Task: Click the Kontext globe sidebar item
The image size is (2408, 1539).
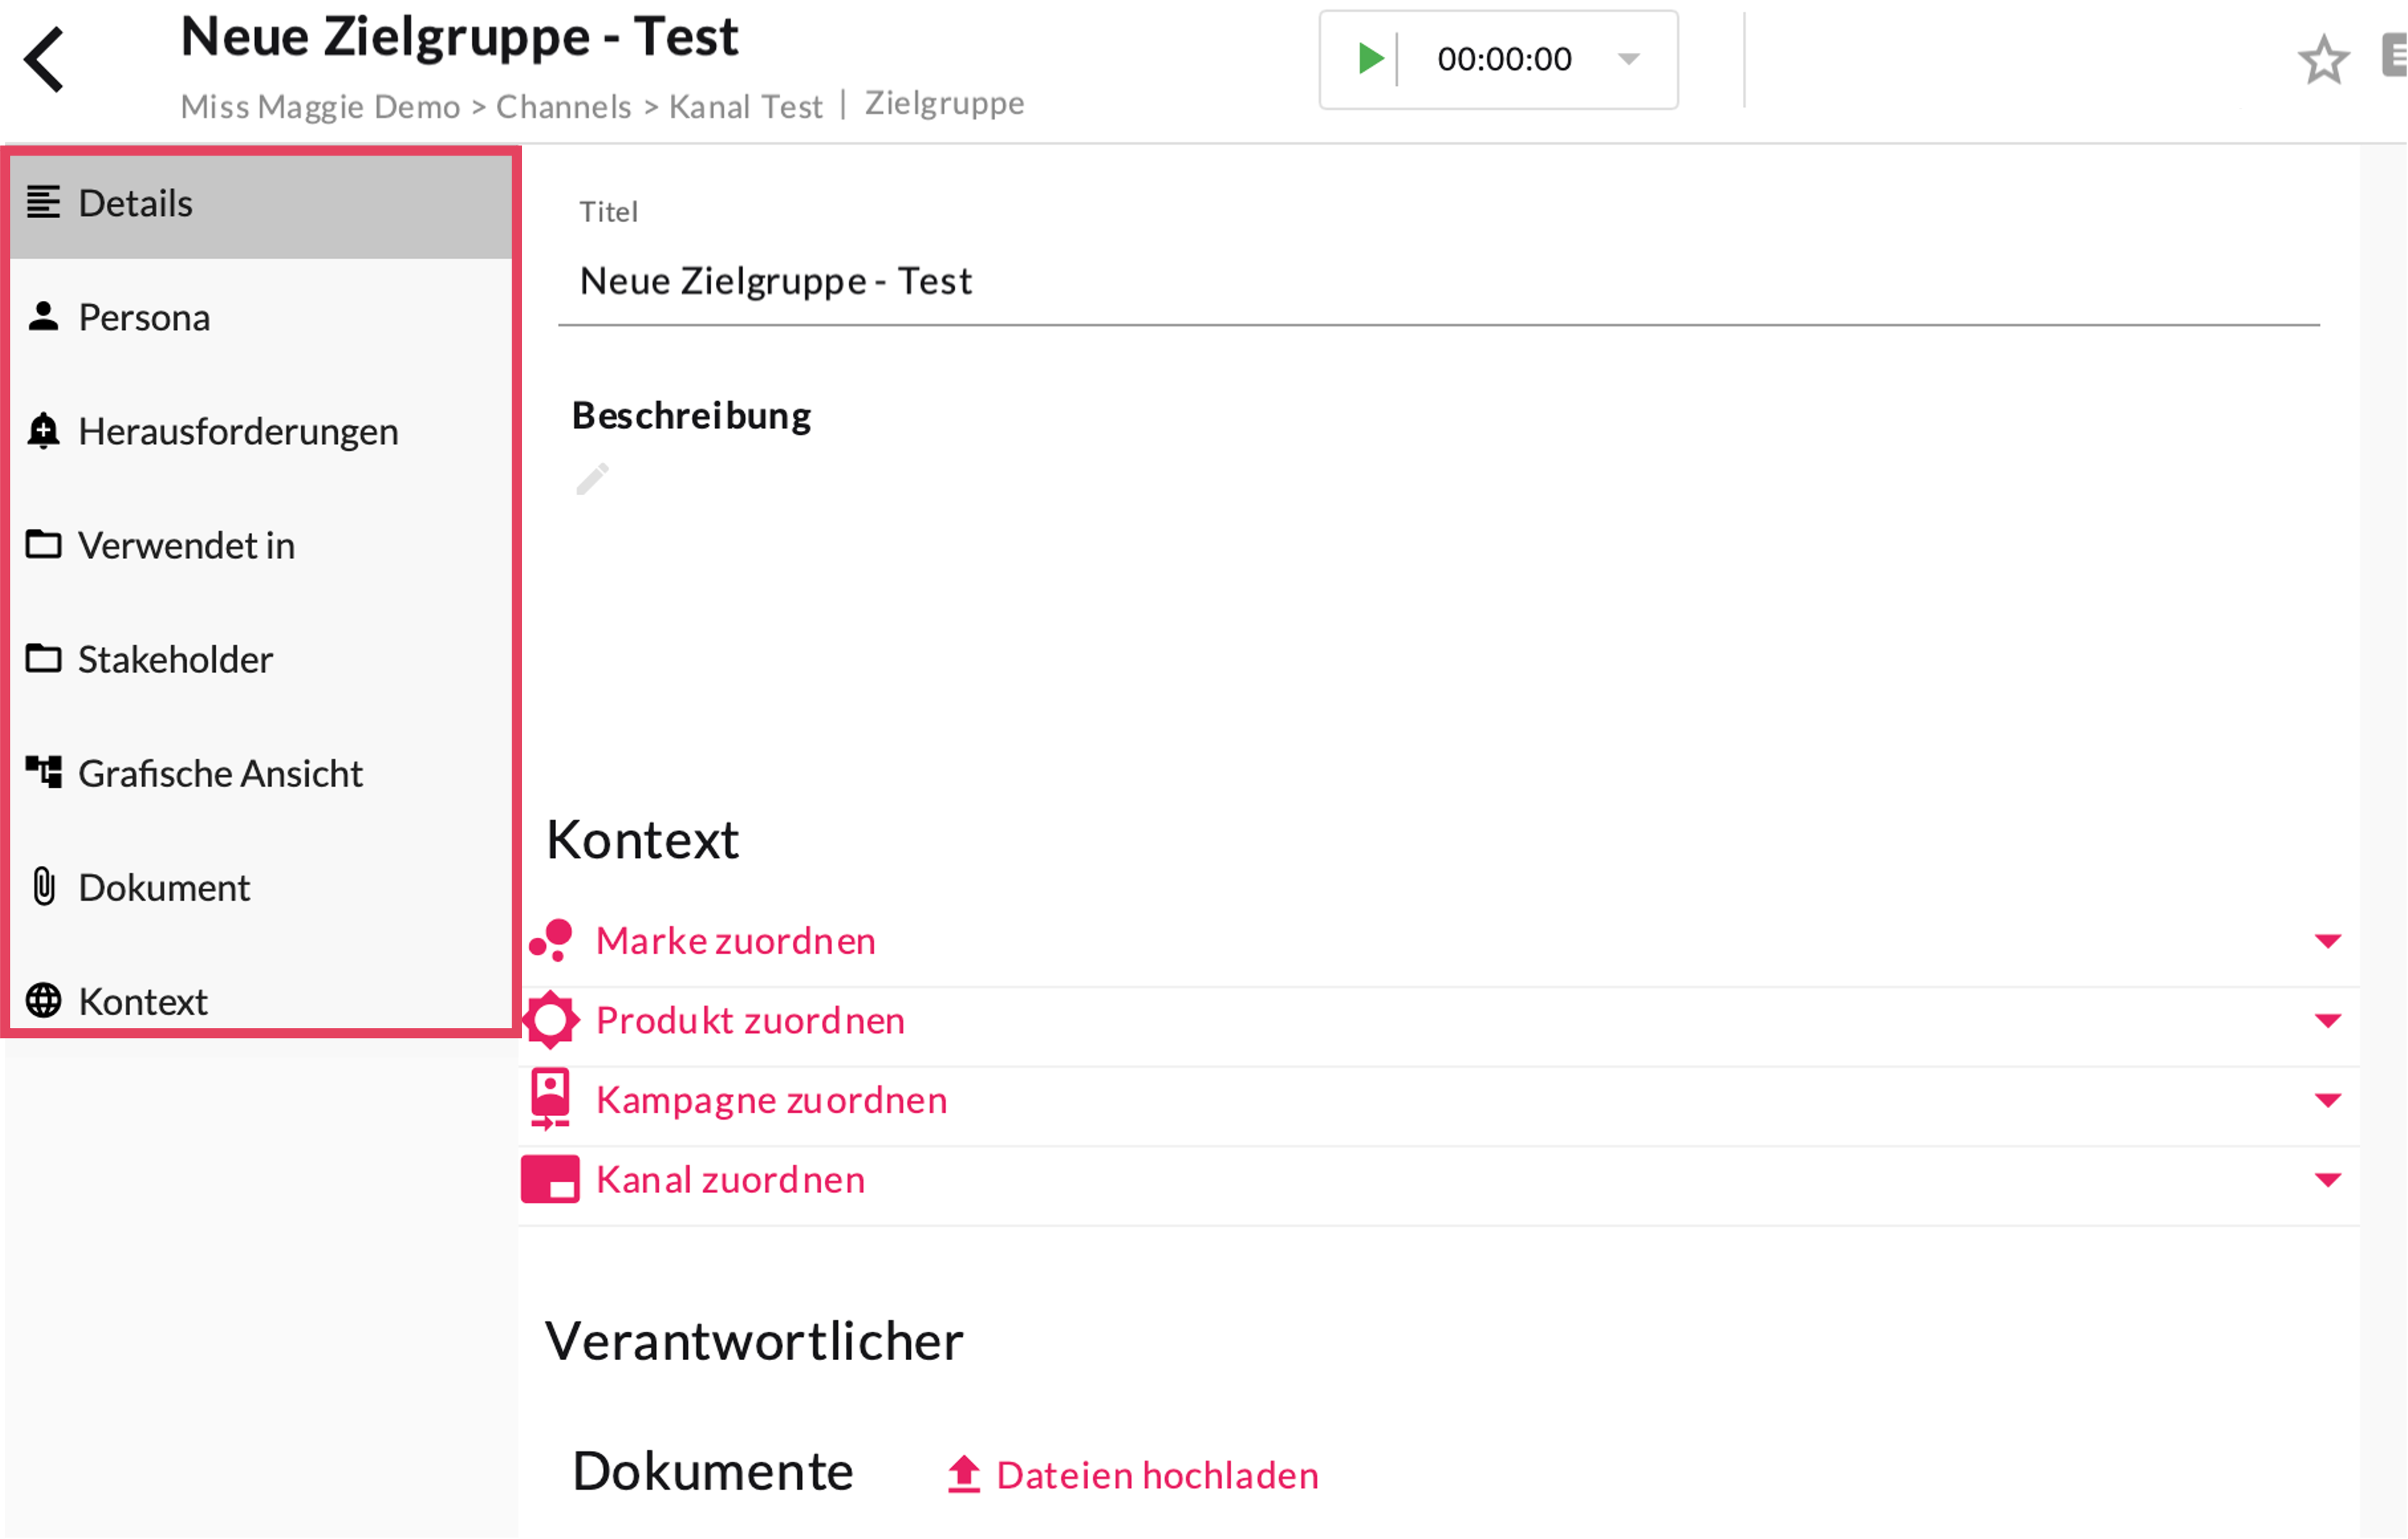Action: click(143, 1001)
